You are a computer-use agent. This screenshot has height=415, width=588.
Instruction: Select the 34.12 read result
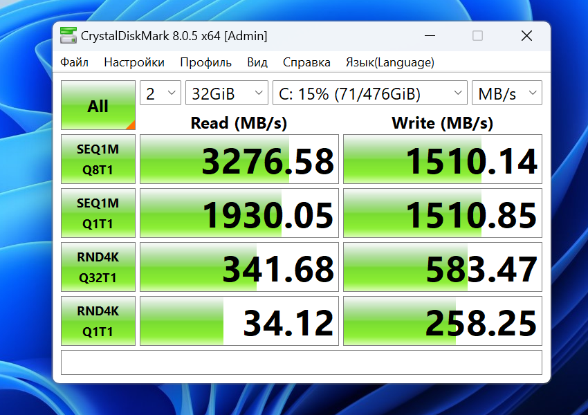coord(239,321)
